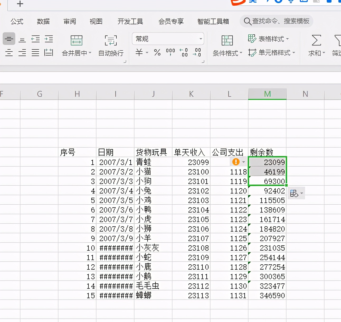
Task: Click the 求和 button label
Action: pos(315,53)
